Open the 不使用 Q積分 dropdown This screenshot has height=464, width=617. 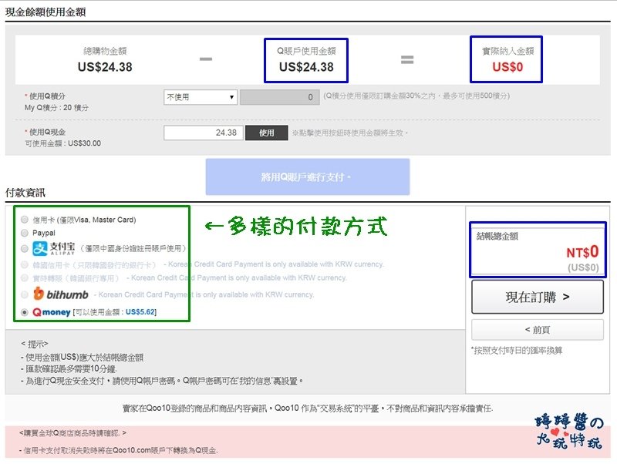pyautogui.click(x=201, y=97)
